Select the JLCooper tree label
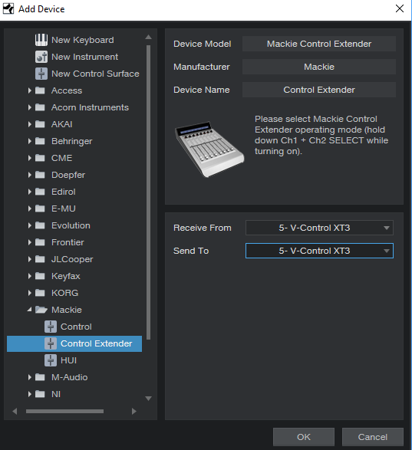This screenshot has height=450, width=412. coord(72,259)
